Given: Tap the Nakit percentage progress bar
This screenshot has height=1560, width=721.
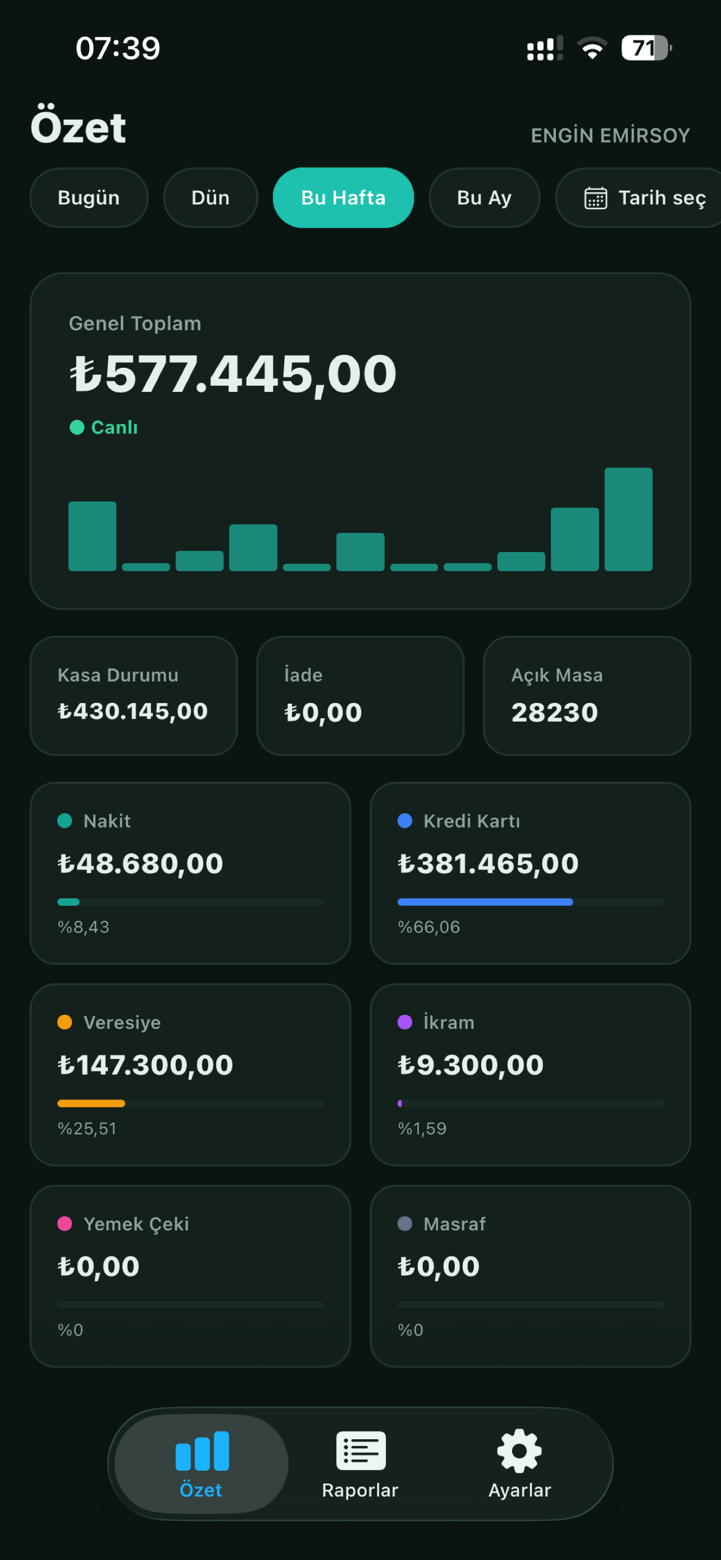Looking at the screenshot, I should (190, 902).
